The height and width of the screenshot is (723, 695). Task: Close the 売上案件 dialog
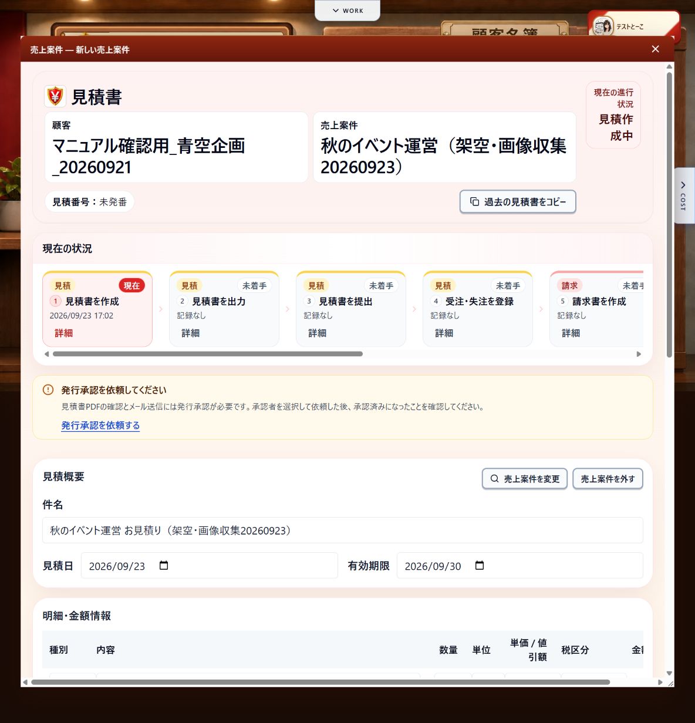click(655, 49)
